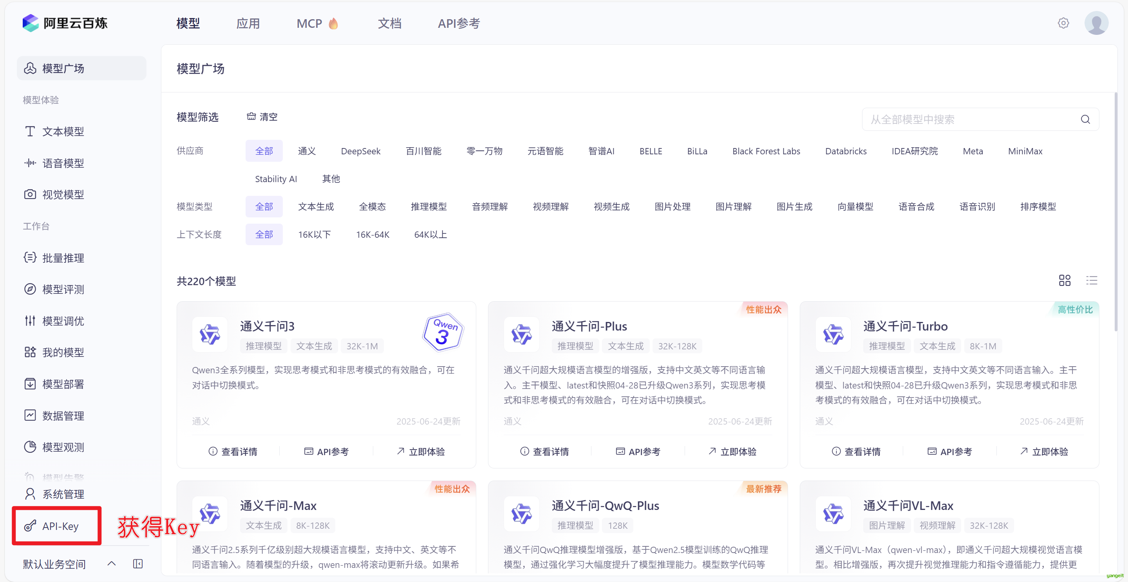Switch to the MCP top tab
1128x582 pixels.
pos(318,23)
